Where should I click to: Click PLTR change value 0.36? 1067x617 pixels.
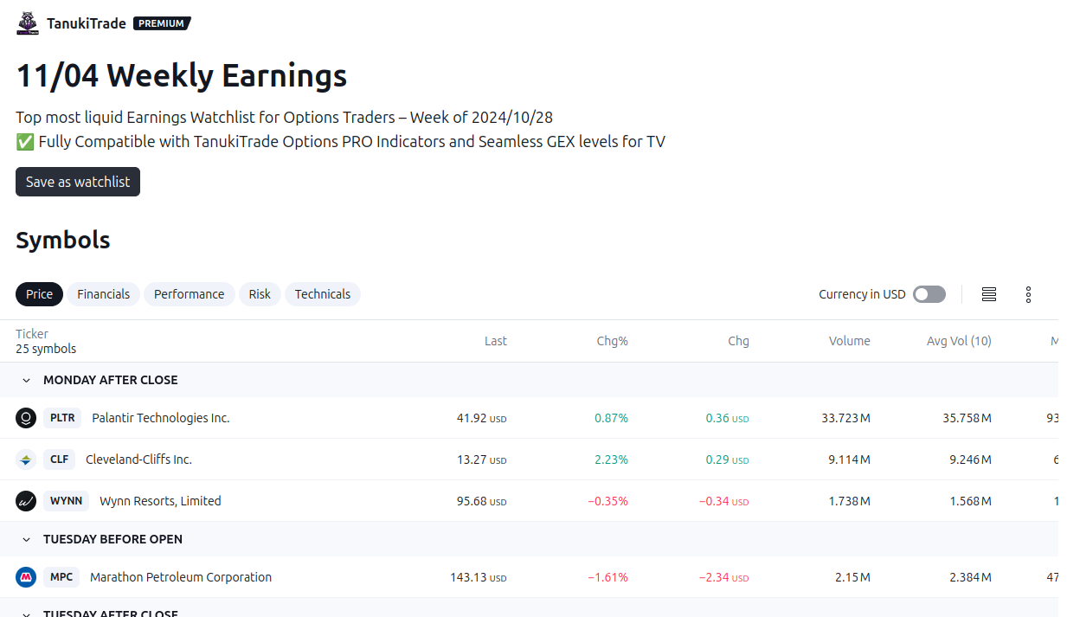pos(727,418)
